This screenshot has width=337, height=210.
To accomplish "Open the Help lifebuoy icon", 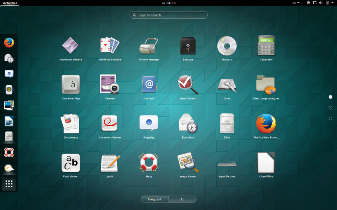I will coord(148,162).
